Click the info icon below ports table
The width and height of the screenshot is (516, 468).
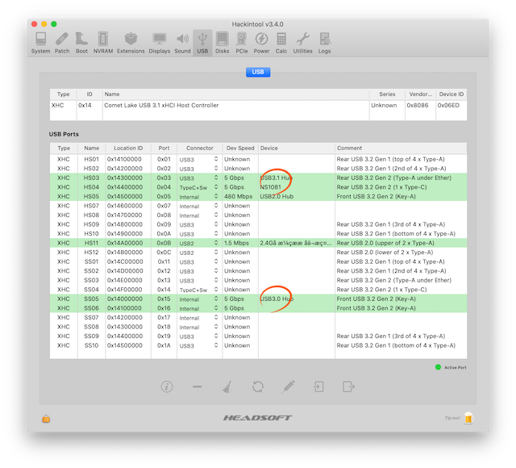[x=167, y=387]
